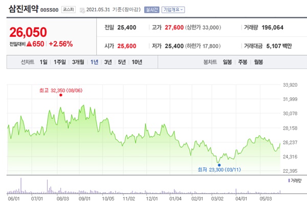Switch to 월봉 monthly candle chart
The image size is (307, 209).
click(258, 62)
